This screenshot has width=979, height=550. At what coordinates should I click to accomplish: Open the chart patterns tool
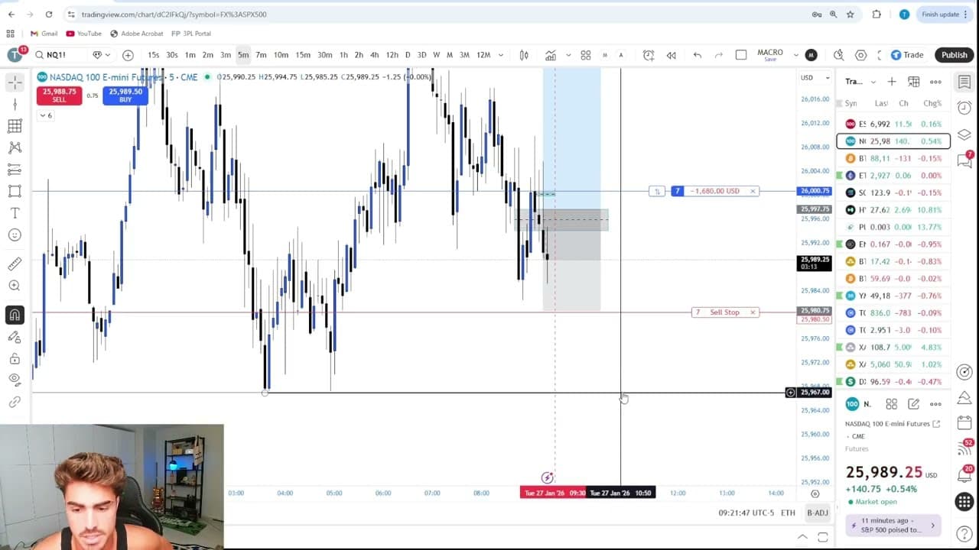15,147
